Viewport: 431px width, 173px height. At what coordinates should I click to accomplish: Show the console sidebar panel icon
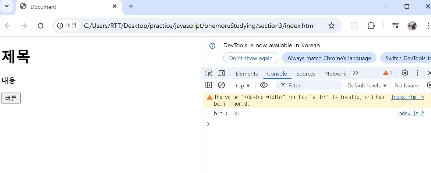pos(209,85)
